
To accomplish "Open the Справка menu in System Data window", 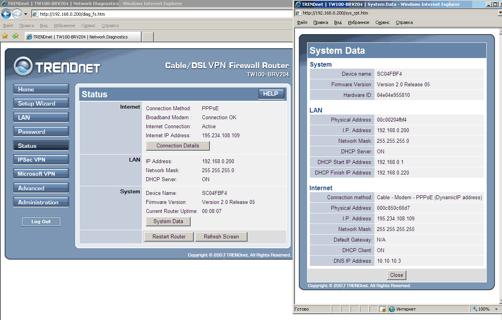I will pyautogui.click(x=404, y=22).
